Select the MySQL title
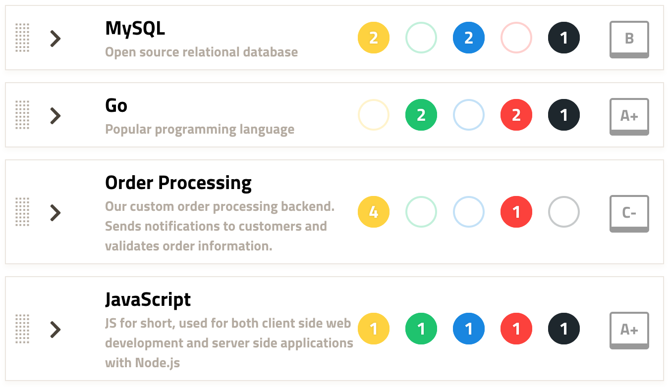The image size is (669, 387). 135,29
